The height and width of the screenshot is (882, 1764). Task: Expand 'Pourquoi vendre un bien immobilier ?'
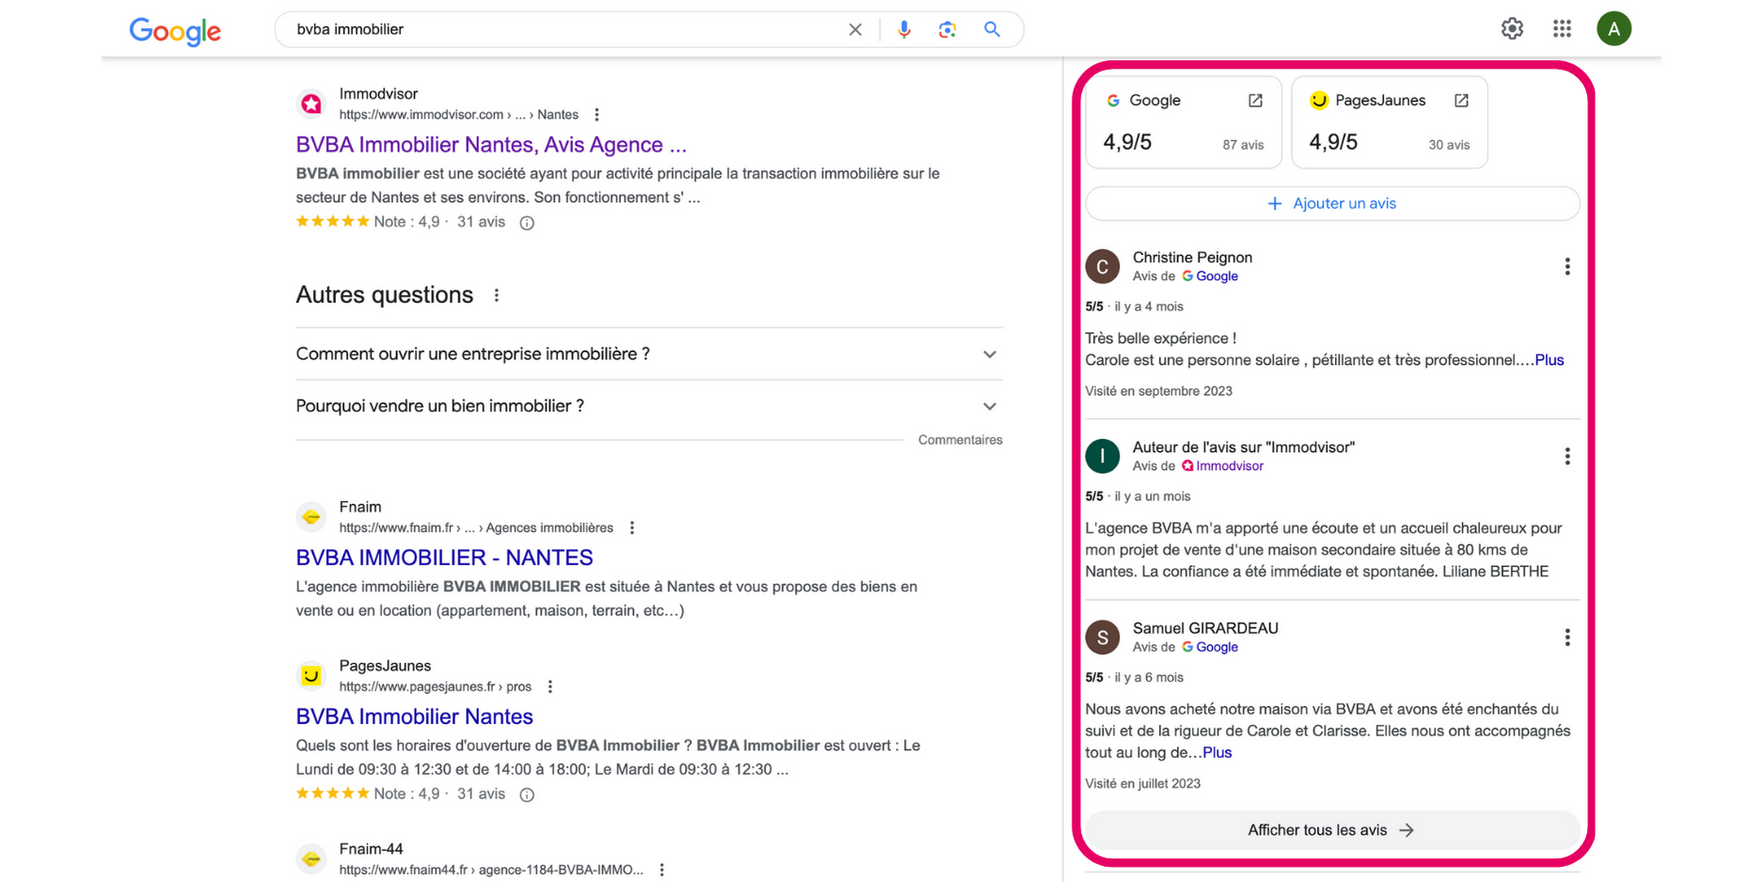click(x=989, y=406)
